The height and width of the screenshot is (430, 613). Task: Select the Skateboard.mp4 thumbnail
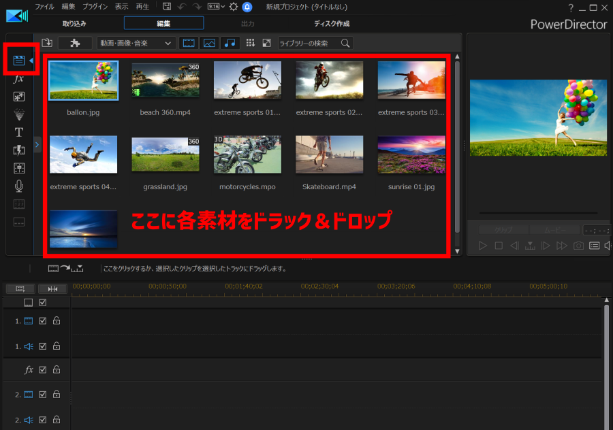[329, 154]
